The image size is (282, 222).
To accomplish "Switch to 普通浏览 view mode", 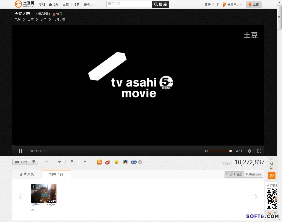I will pos(234,174).
